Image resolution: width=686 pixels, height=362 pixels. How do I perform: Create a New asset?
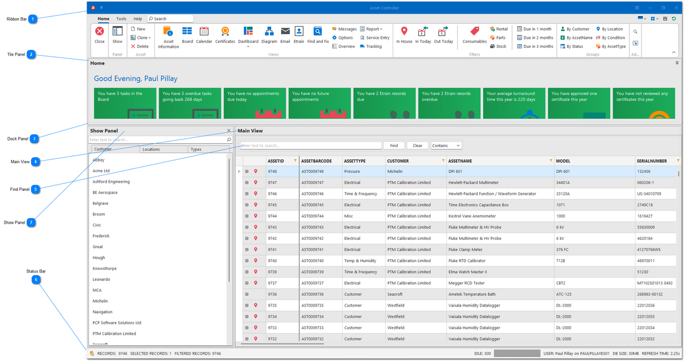pos(138,29)
